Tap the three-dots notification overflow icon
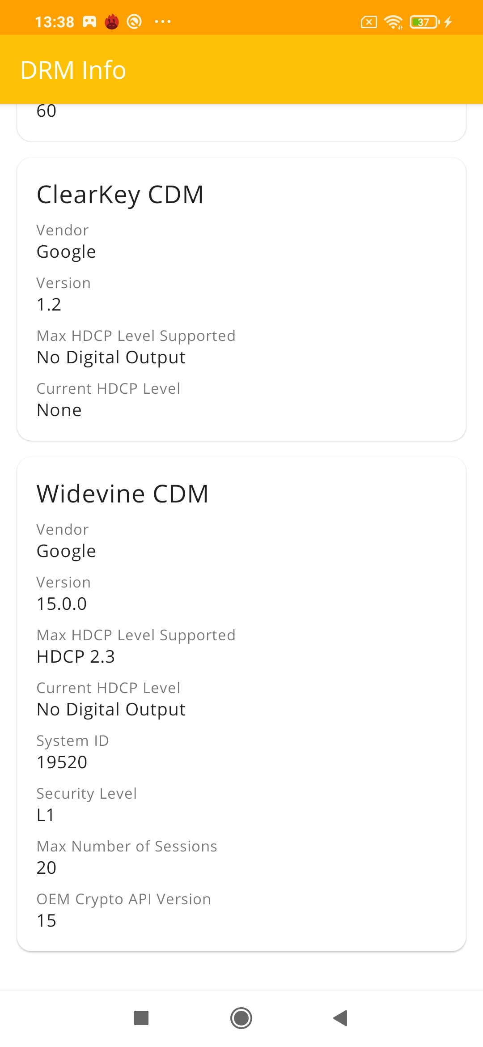Viewport: 483px width, 1047px height. click(x=162, y=21)
